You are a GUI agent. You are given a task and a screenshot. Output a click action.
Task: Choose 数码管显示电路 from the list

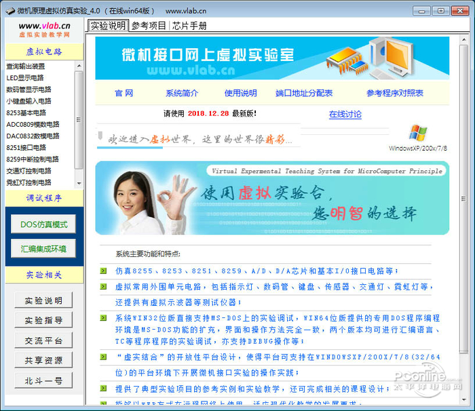click(28, 90)
